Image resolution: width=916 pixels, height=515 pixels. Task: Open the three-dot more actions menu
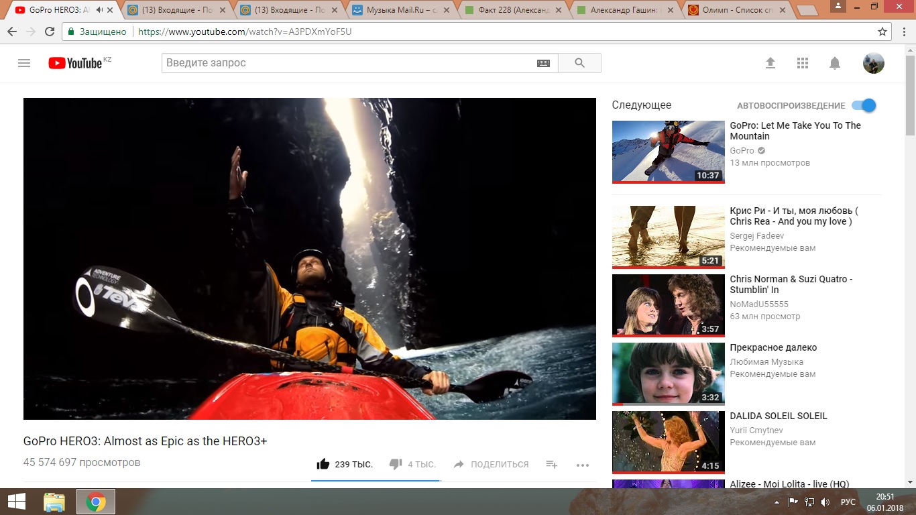tap(583, 465)
